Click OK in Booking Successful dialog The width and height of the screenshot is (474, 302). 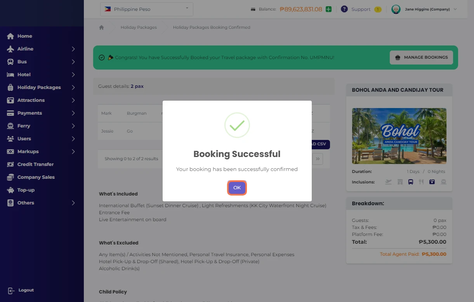pos(237,188)
